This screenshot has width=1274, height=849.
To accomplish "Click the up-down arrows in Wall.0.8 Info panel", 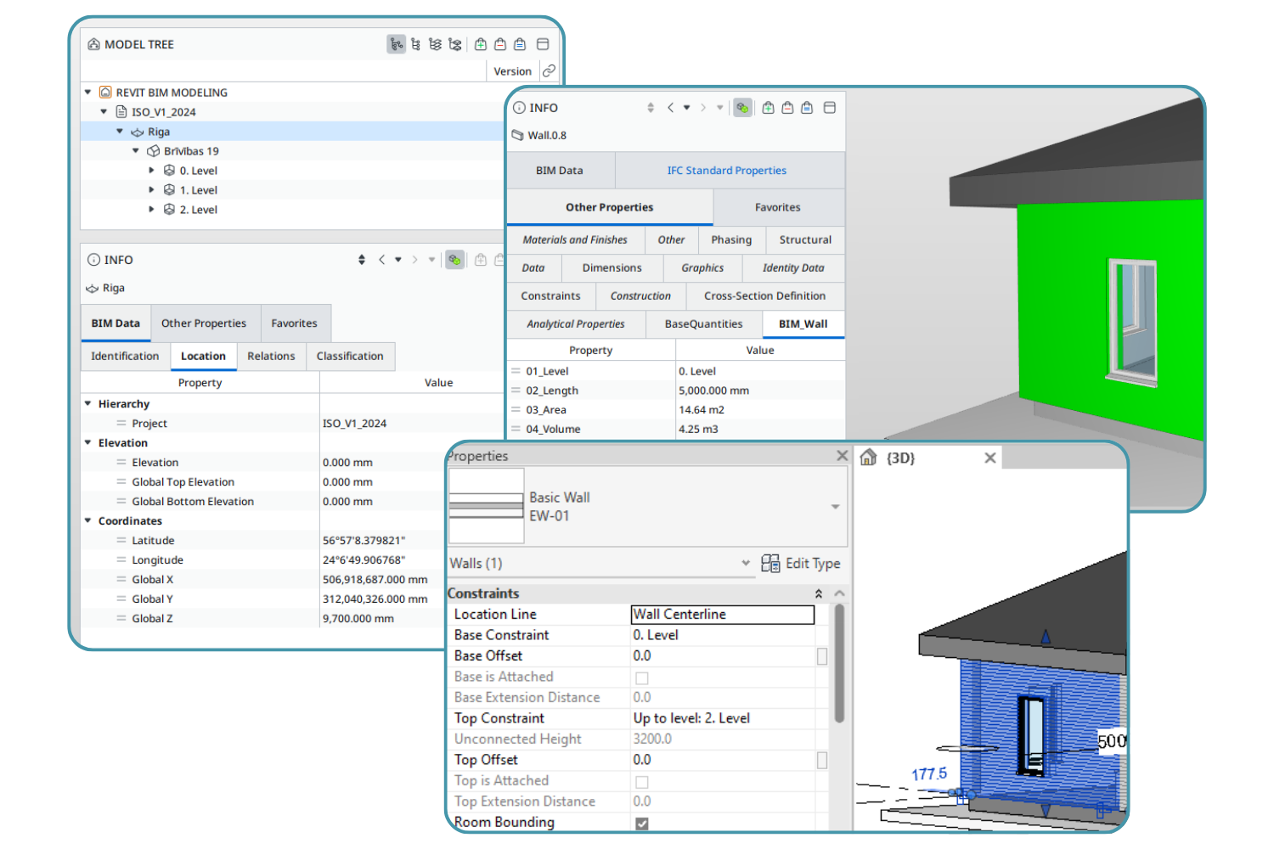I will tap(651, 108).
